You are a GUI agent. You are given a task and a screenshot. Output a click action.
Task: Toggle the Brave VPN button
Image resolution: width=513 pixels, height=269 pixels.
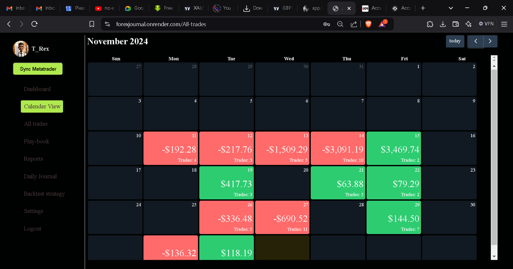click(486, 24)
